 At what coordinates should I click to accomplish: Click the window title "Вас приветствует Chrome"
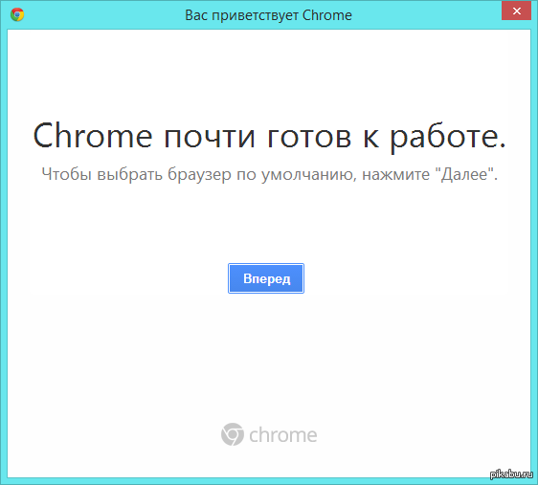pos(268,15)
